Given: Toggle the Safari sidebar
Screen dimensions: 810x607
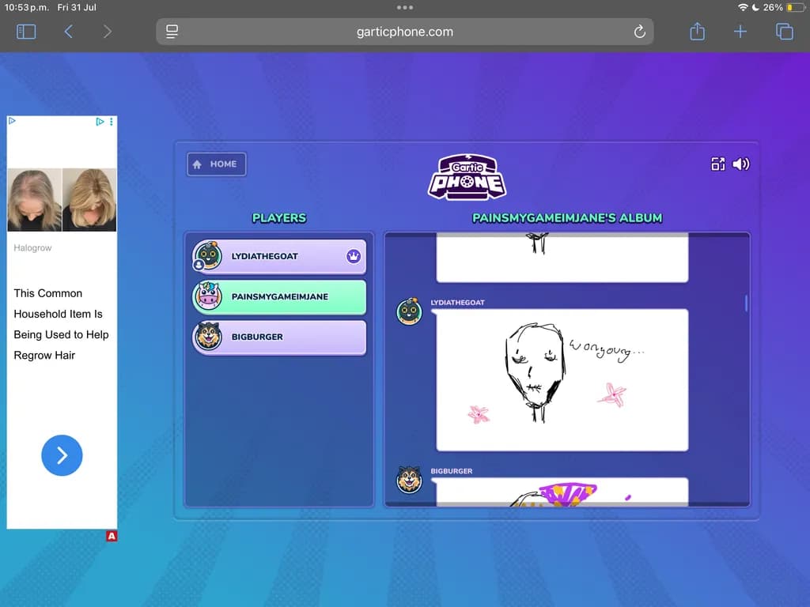Looking at the screenshot, I should pos(26,32).
